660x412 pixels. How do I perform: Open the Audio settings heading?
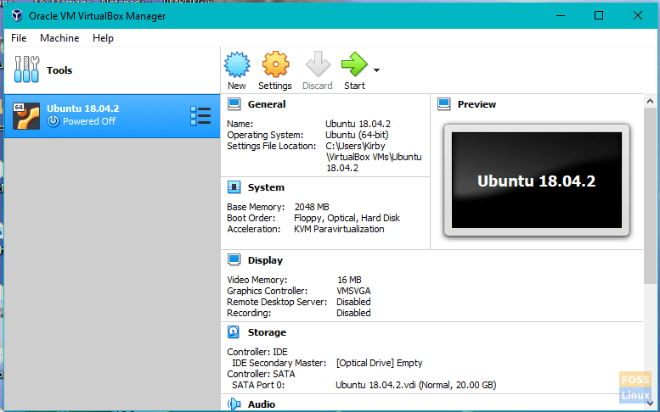[x=262, y=404]
